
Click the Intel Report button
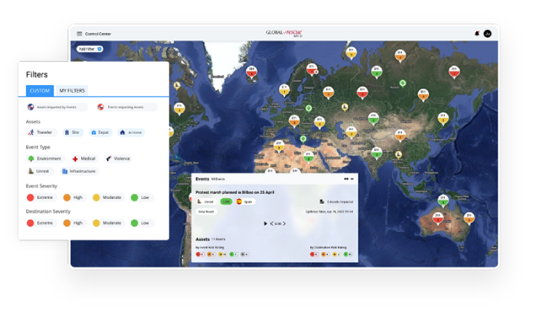(207, 211)
